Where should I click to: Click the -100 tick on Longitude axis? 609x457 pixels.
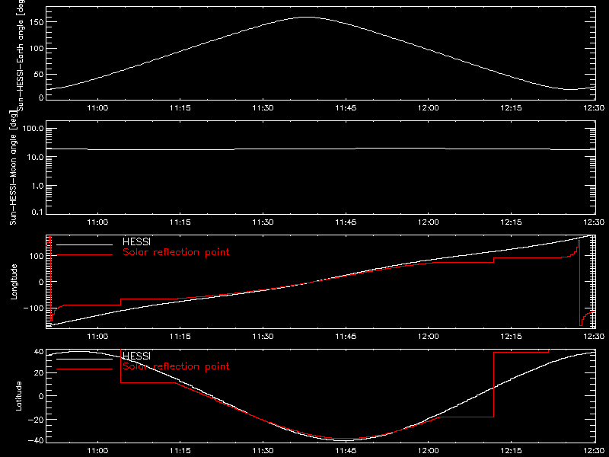(33, 308)
